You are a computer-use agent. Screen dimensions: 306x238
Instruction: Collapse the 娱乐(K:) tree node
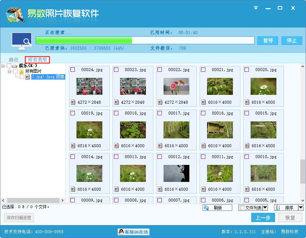click(2, 66)
